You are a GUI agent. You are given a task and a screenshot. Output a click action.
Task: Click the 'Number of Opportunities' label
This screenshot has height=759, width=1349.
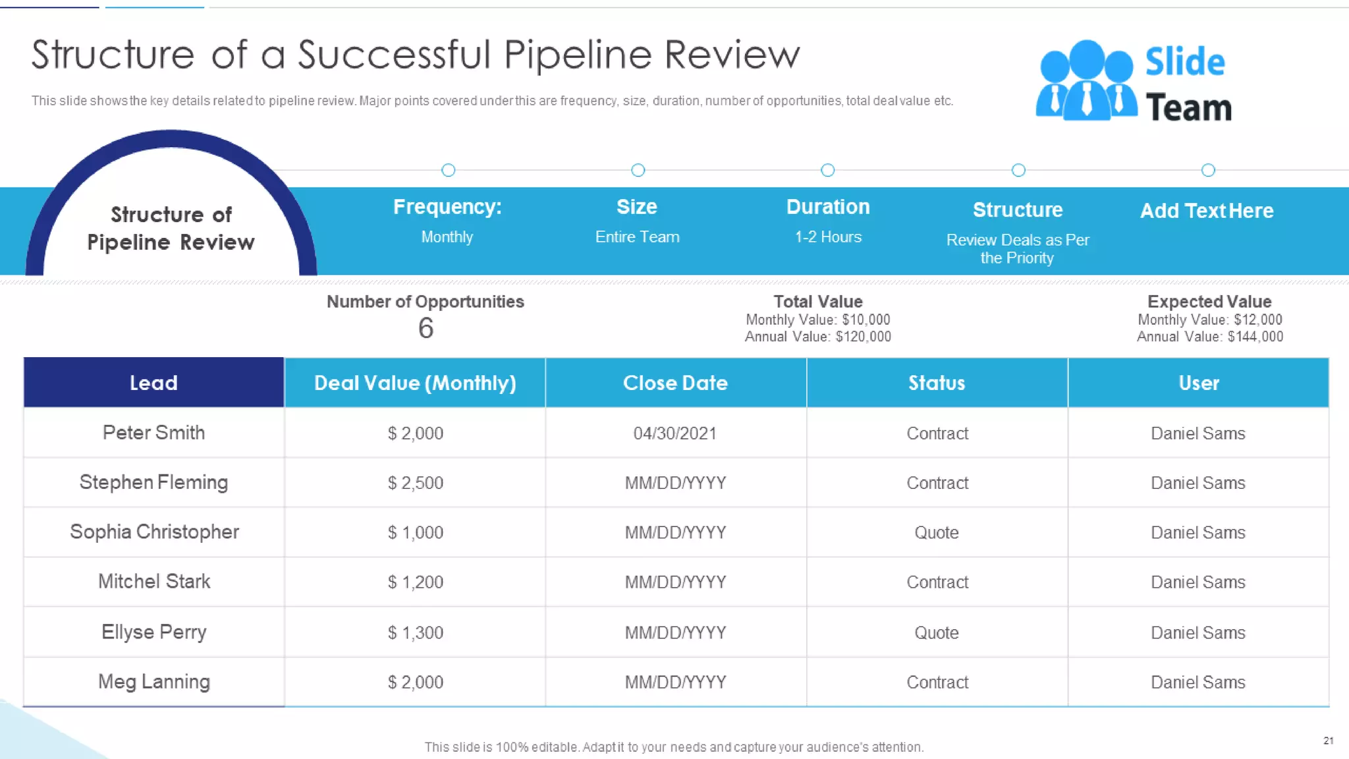tap(426, 302)
